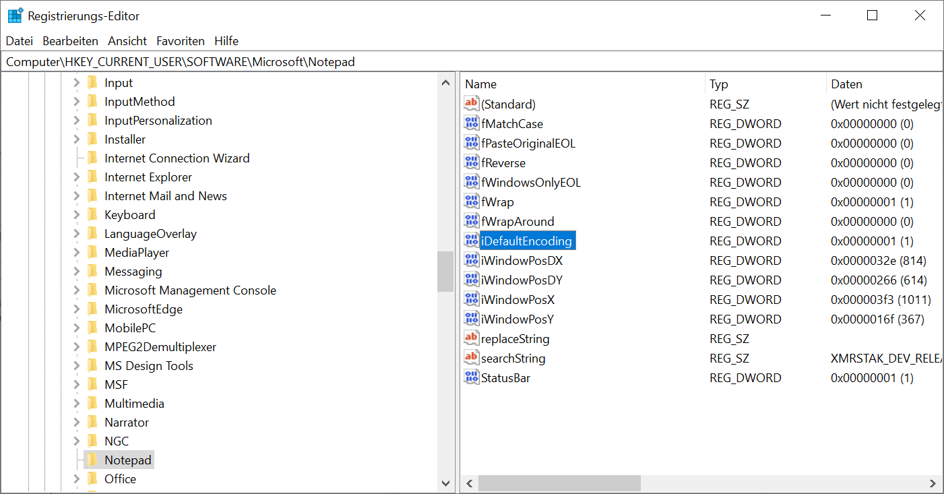Expand the InputPersonalization key

coord(77,121)
